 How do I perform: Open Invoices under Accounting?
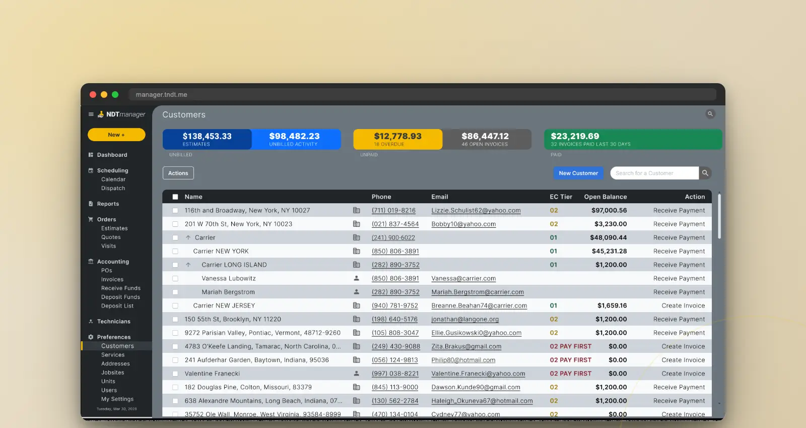[x=112, y=279]
